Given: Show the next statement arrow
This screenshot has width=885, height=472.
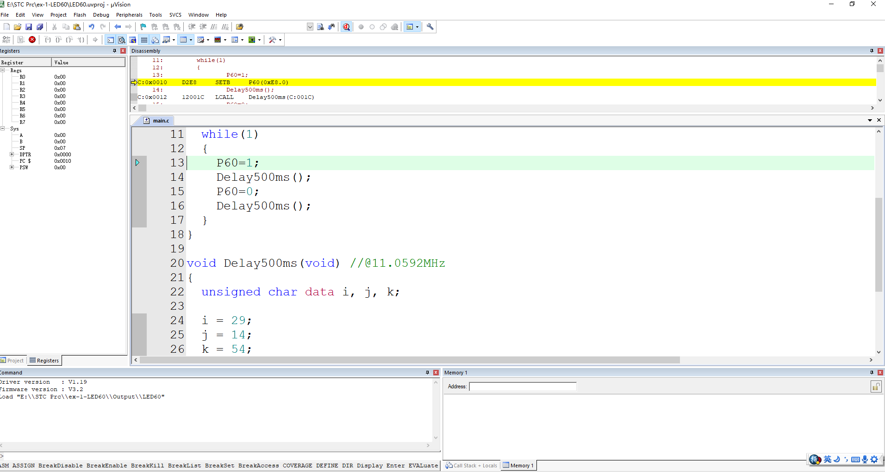Looking at the screenshot, I should point(95,40).
